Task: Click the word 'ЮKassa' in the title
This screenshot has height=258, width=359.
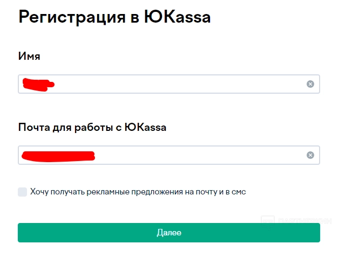Action: 177,17
